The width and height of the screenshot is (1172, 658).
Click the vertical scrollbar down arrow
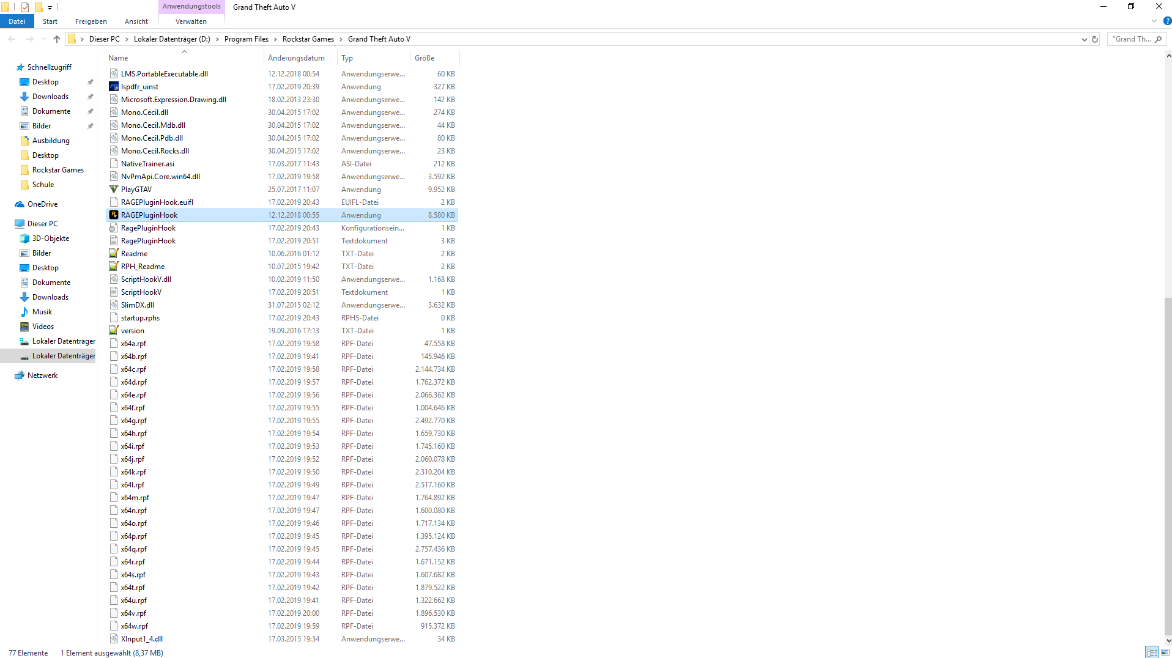click(1168, 641)
